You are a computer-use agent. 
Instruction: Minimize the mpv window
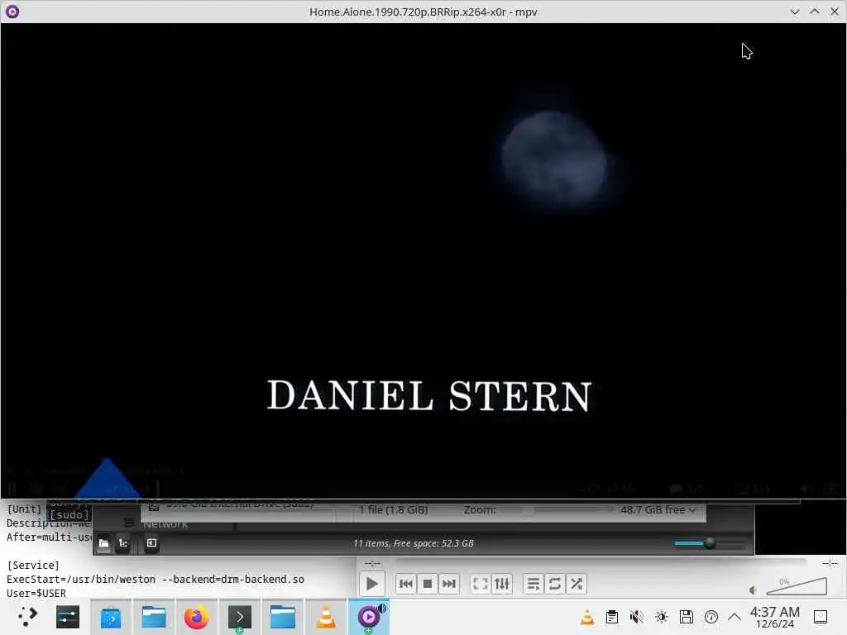(795, 12)
